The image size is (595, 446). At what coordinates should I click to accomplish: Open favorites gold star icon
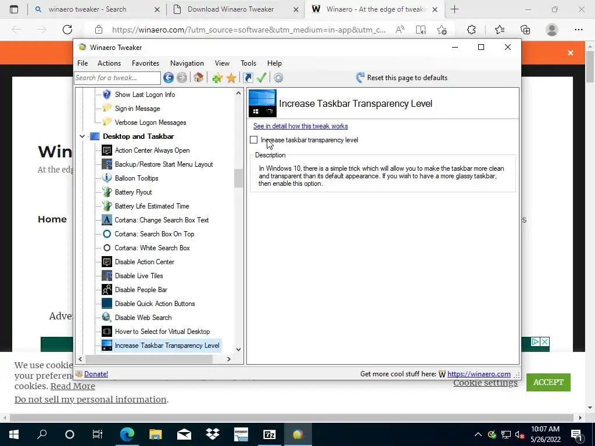(x=231, y=78)
